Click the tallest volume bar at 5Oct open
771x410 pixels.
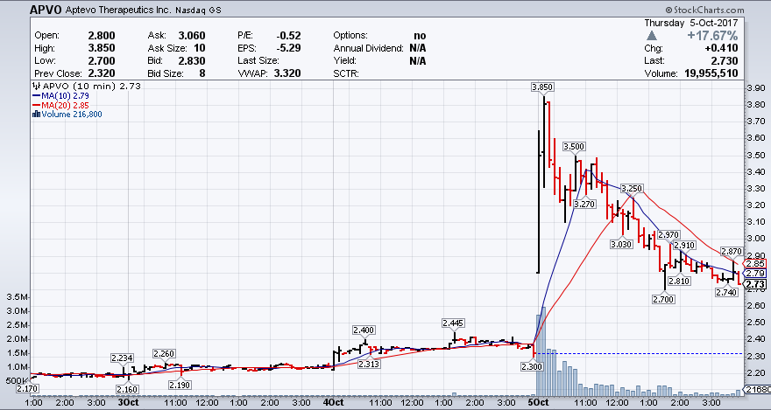[x=543, y=350]
